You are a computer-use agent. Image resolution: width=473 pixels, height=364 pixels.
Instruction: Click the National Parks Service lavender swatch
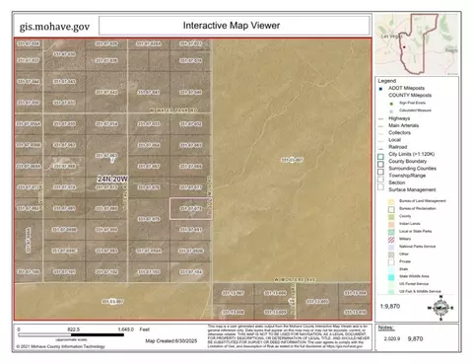click(391, 247)
